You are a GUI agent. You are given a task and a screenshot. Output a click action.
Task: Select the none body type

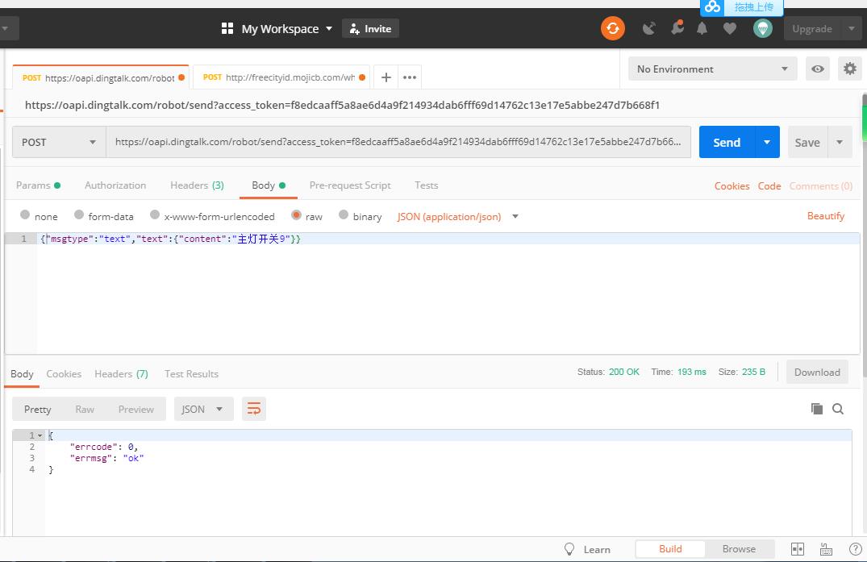25,215
